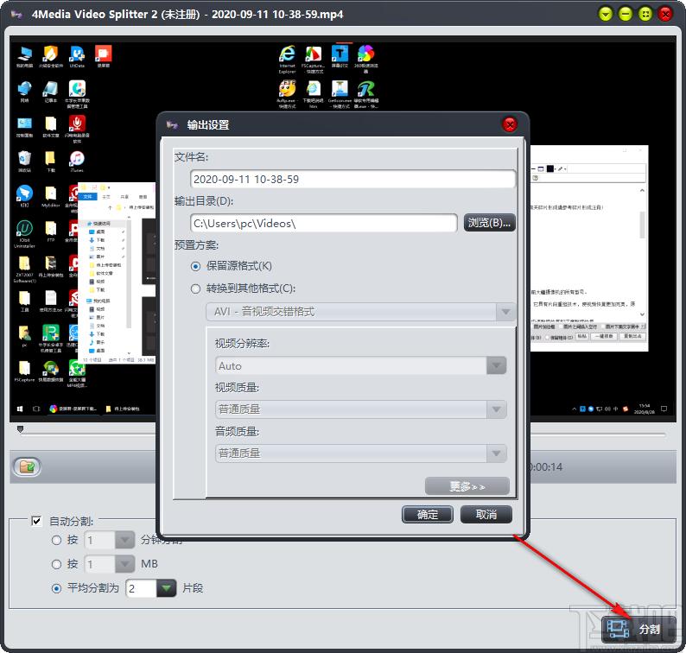Cancel output settings with 取消
The height and width of the screenshot is (653, 686).
click(486, 515)
